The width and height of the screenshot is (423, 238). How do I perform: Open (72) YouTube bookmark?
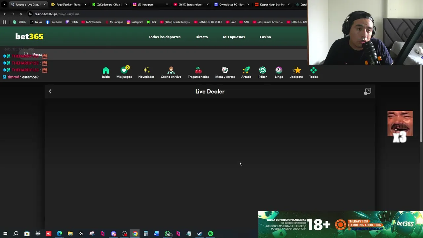click(92, 22)
